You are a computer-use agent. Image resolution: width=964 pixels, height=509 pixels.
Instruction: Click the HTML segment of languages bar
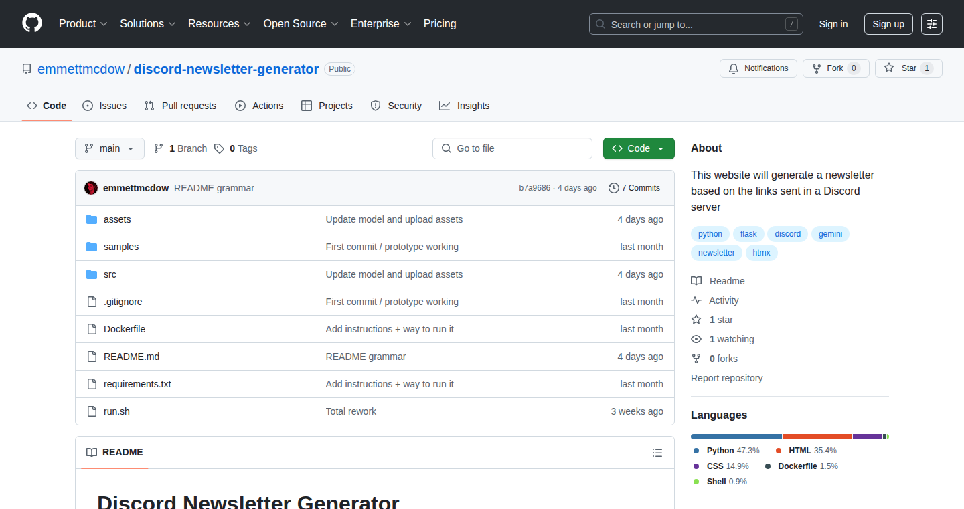click(817, 437)
